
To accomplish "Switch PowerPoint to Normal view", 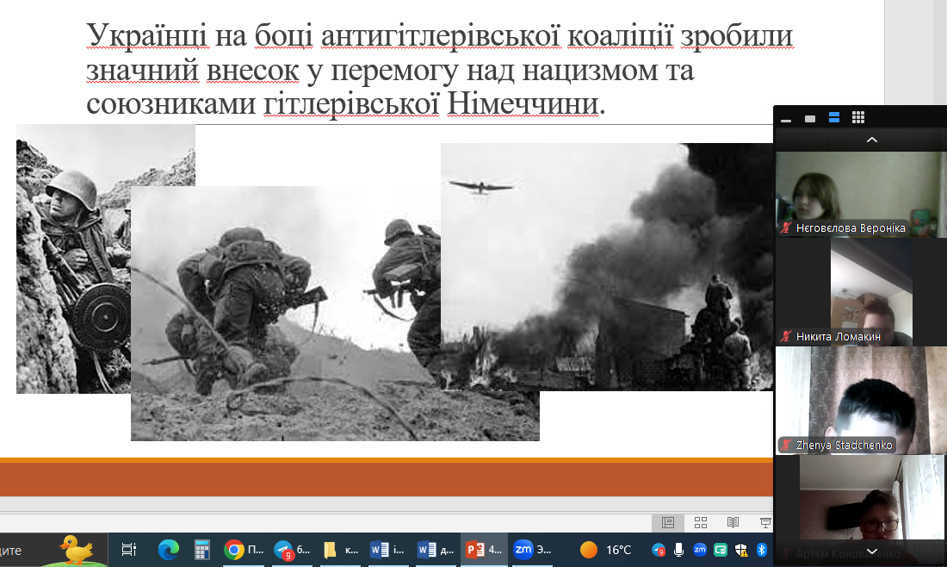I will (668, 522).
